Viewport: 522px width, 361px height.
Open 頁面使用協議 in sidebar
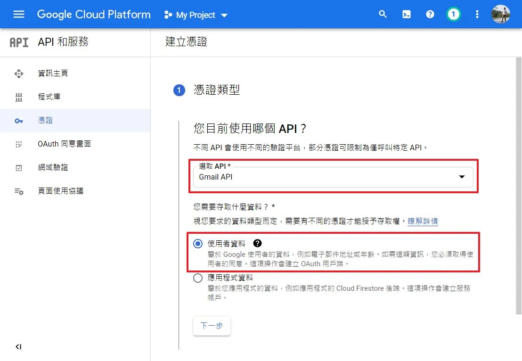tap(61, 191)
